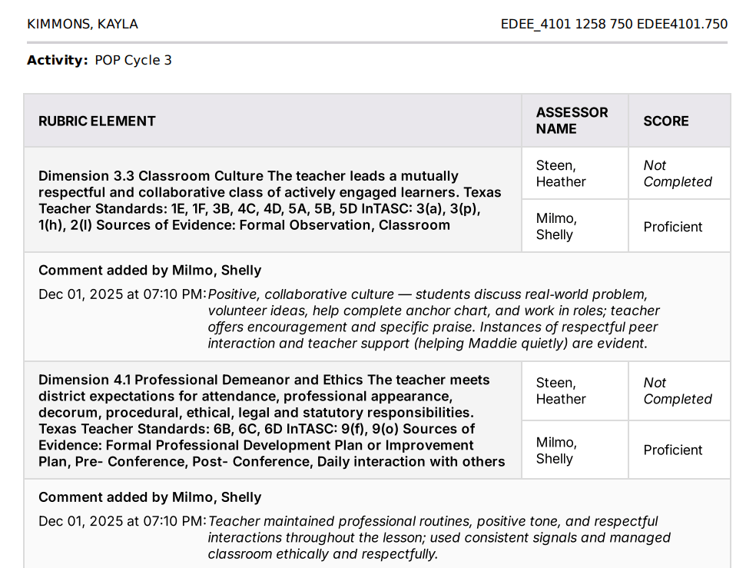Click Proficient score for Dimension 4.1

coord(672,450)
